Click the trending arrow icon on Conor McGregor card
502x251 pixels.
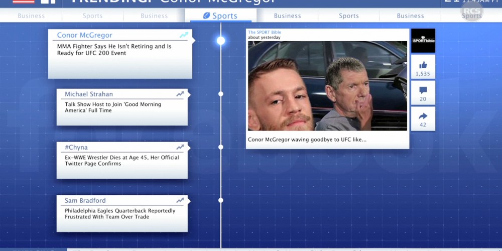pos(184,35)
